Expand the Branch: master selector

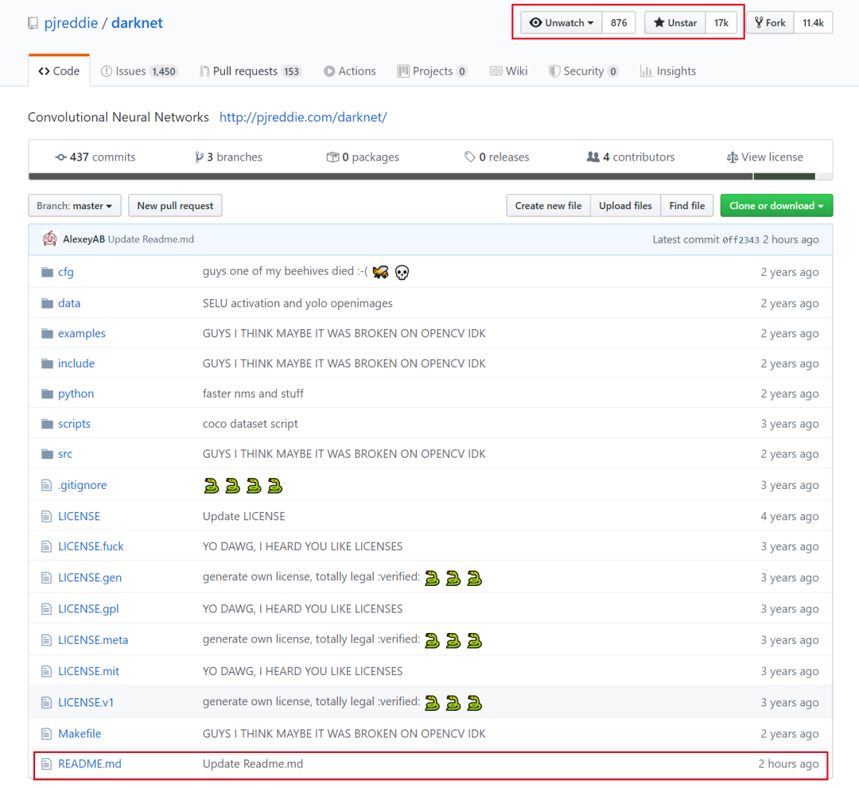coord(75,206)
